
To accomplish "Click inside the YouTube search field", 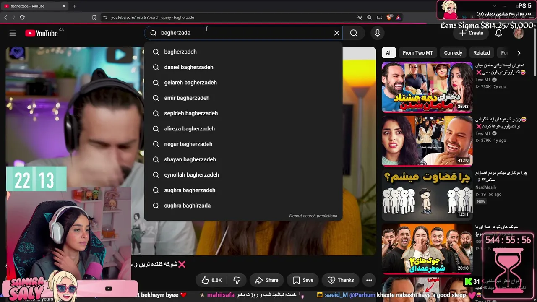I will (x=243, y=33).
